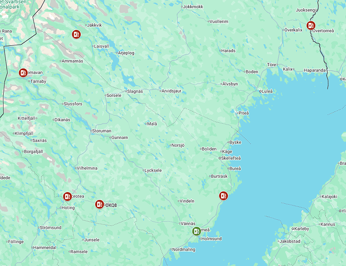
Task: Select the Piteå city label
Action: (243, 113)
